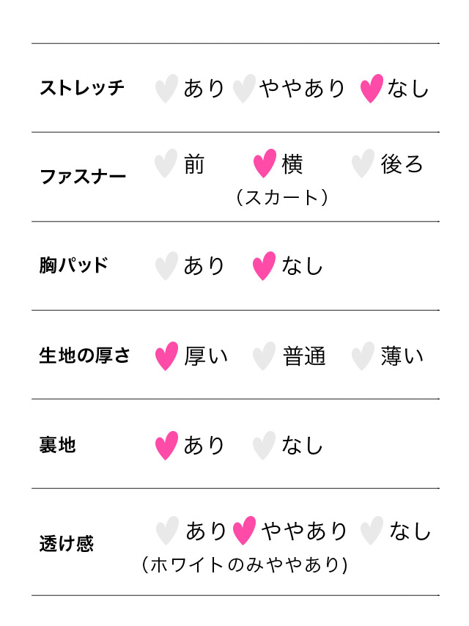Click the gray heart beside ファスナー 後ろ
This screenshot has width=469, height=626.
tap(363, 163)
